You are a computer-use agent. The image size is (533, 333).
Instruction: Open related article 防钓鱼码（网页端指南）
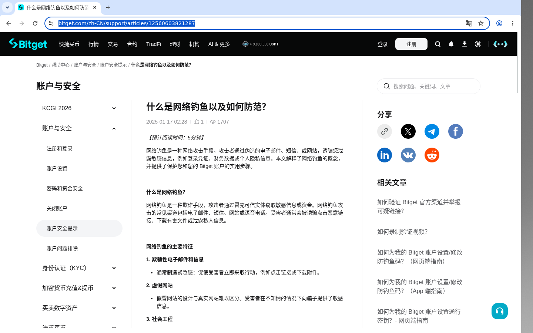tap(420, 257)
